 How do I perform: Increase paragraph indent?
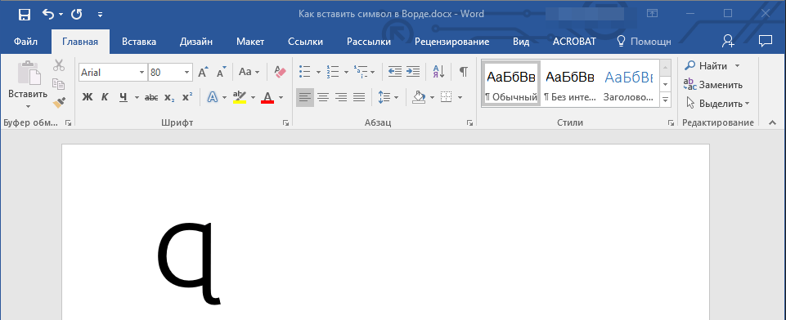point(413,72)
